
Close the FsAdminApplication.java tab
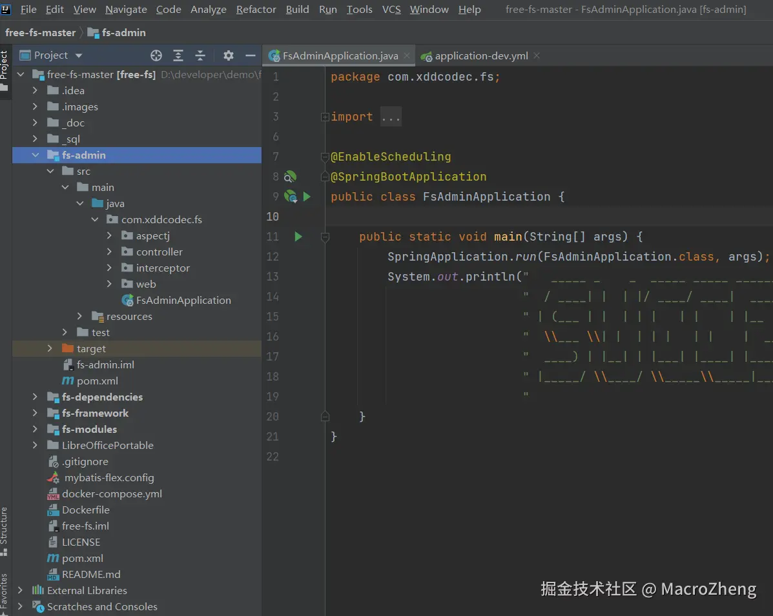[407, 55]
